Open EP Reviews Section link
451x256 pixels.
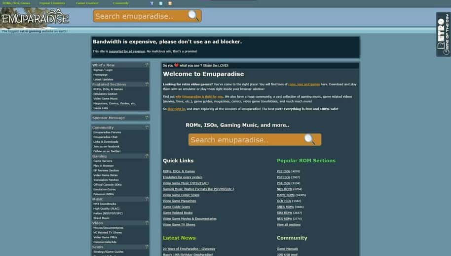pos(106,171)
